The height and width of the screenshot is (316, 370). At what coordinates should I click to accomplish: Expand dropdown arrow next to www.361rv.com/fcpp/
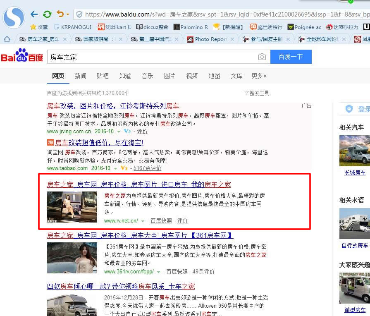(158, 272)
